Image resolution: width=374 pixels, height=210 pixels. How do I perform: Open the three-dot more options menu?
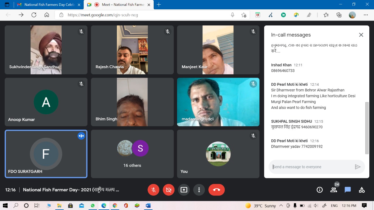point(199,190)
